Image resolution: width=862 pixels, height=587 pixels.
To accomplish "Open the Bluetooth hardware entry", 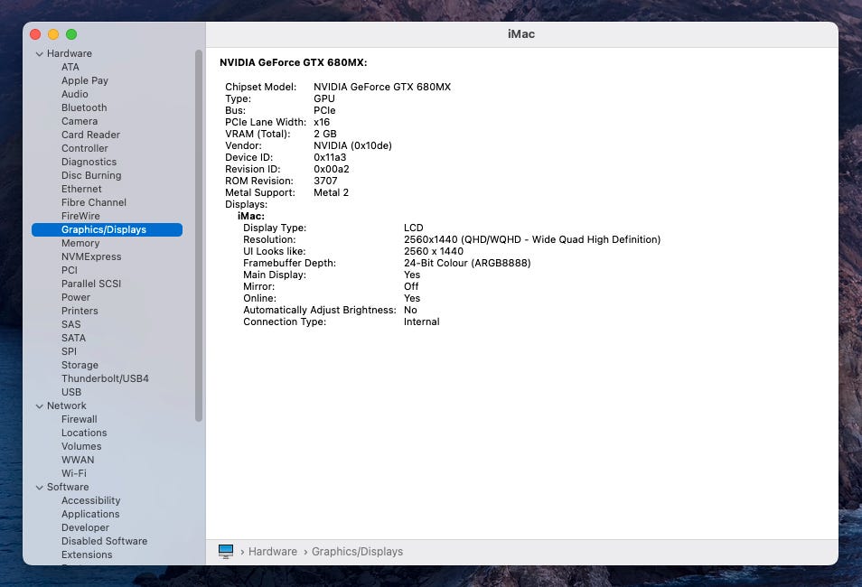I will tap(84, 107).
